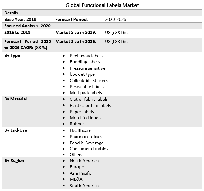Image resolution: width=204 pixels, height=191 pixels.
Task: Click the Global Functional Labels Market title
Action: coord(102,5)
